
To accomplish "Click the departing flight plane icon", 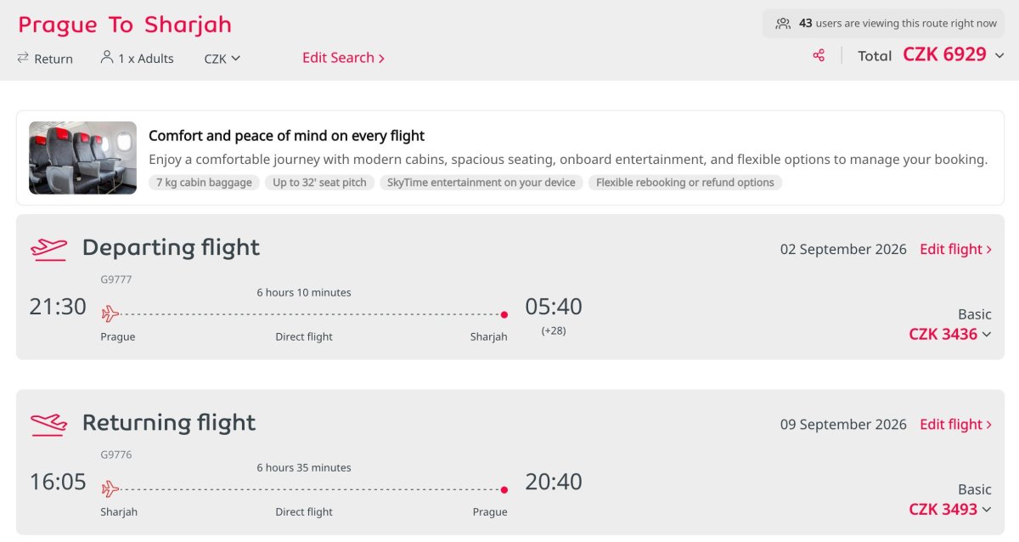I will coord(48,249).
